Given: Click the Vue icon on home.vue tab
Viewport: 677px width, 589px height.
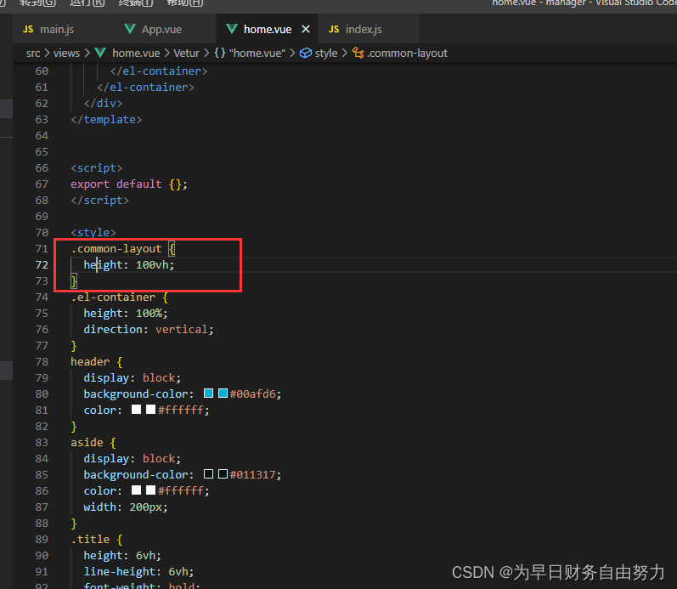Looking at the screenshot, I should click(232, 29).
